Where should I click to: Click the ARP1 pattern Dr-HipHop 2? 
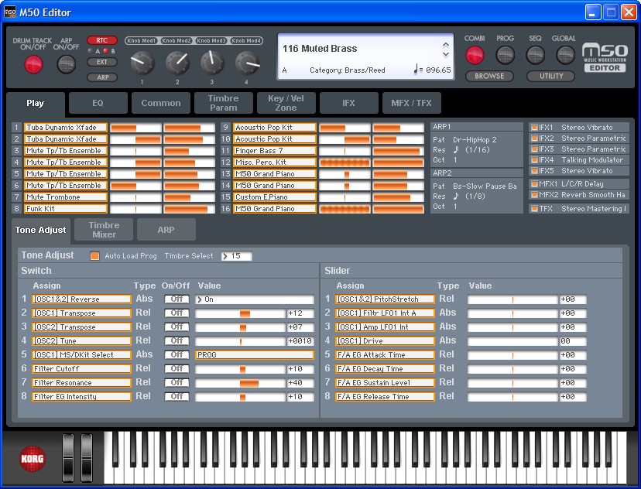pos(475,140)
